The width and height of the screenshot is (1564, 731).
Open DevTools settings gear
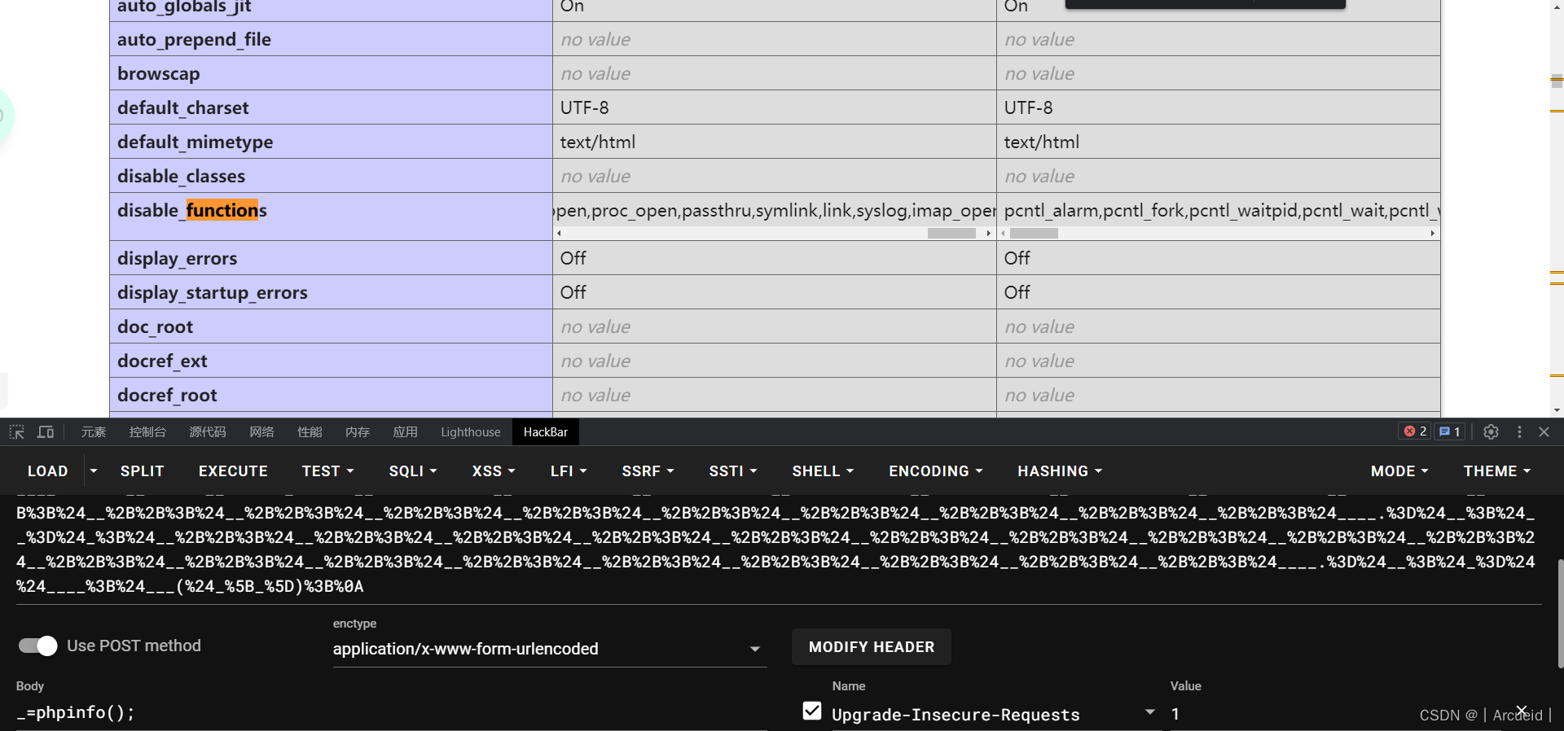coord(1491,432)
